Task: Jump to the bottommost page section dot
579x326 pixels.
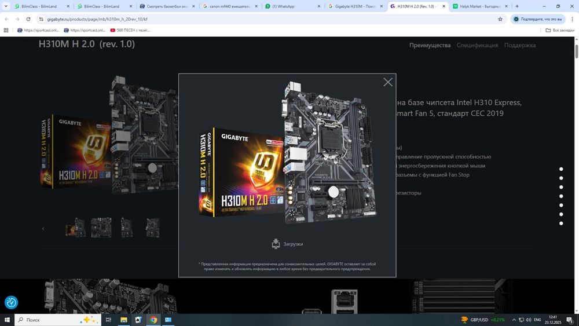Action: click(x=561, y=224)
